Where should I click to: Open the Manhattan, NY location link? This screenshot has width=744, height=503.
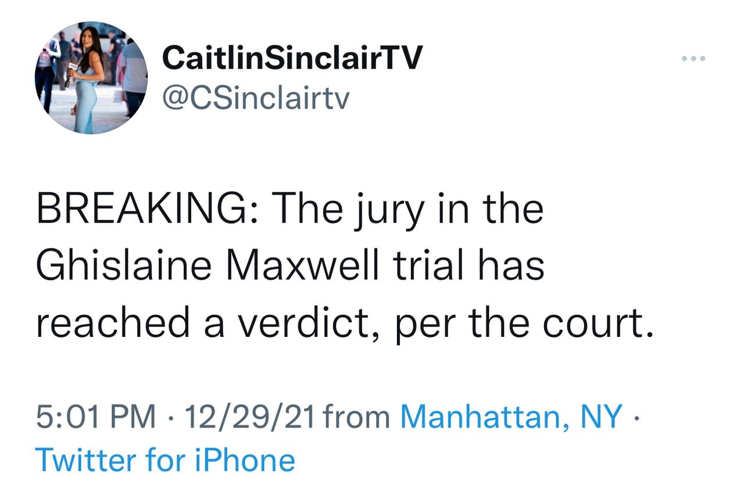[511, 416]
